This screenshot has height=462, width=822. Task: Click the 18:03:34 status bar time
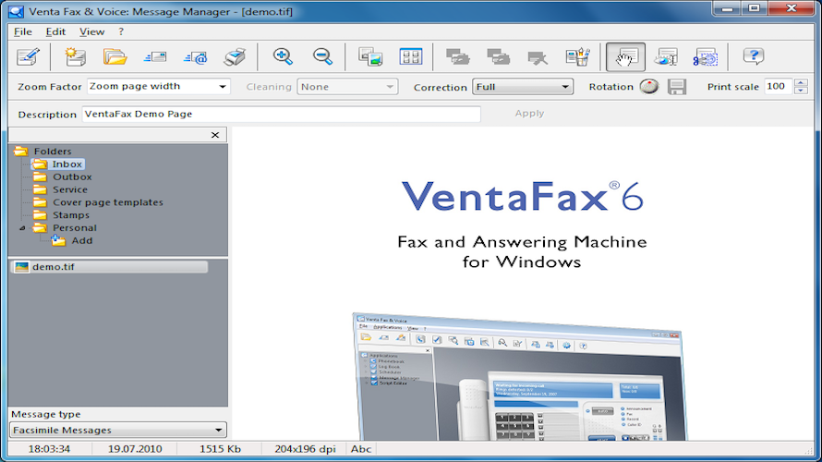click(49, 449)
